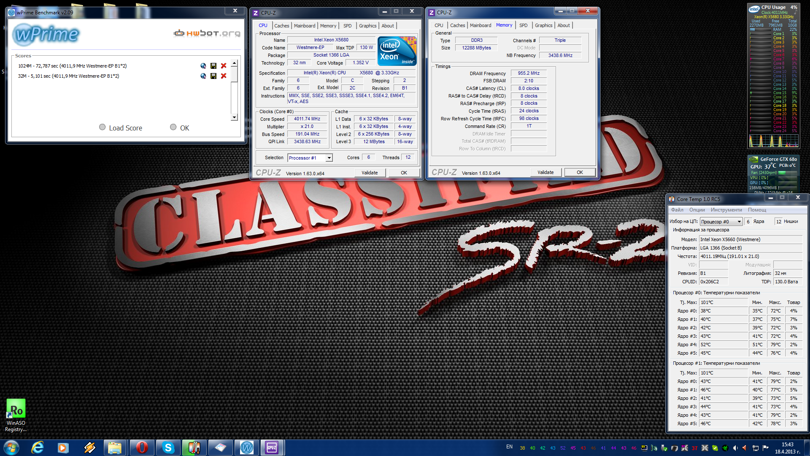Open Mainboard tab in left CPU-Z window

click(x=305, y=26)
